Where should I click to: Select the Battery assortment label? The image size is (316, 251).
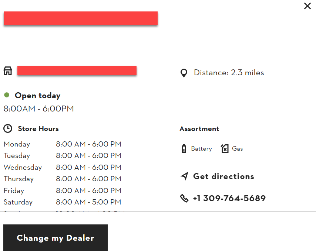(x=202, y=149)
